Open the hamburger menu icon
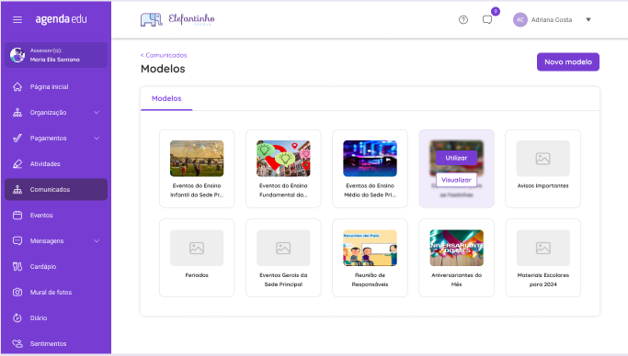The height and width of the screenshot is (356, 628). (x=17, y=19)
